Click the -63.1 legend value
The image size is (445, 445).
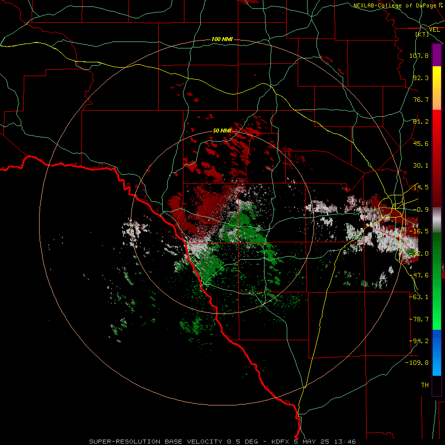click(x=419, y=297)
